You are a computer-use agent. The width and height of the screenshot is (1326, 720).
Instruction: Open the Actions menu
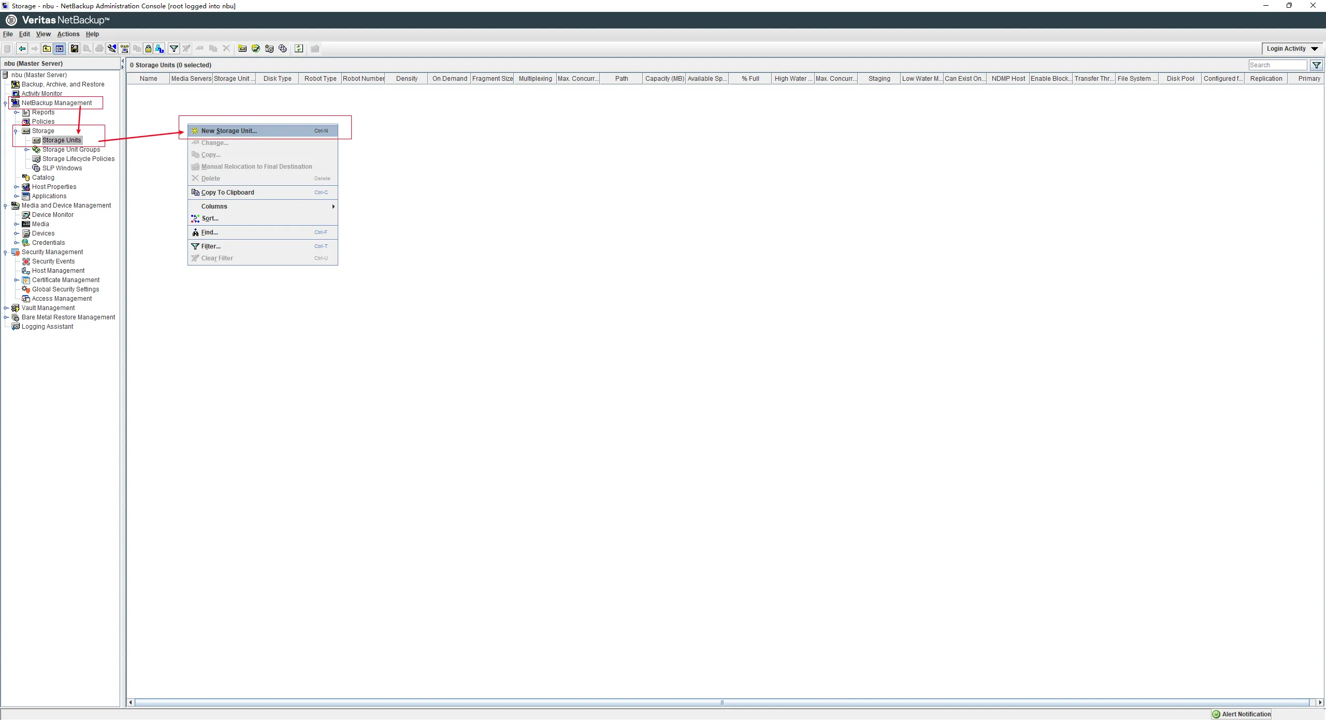(x=68, y=34)
